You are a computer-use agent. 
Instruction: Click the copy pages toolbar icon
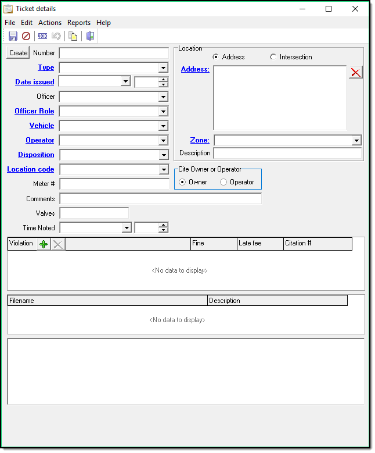point(73,36)
